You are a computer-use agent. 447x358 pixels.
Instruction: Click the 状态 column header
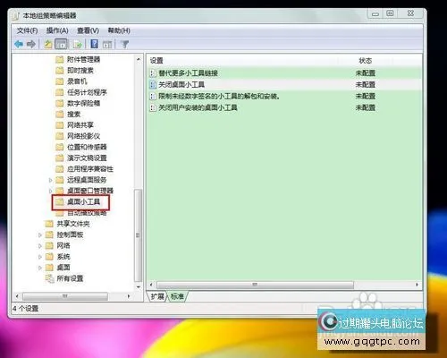click(366, 61)
